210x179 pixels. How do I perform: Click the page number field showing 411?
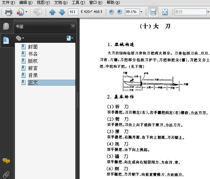click(73, 12)
